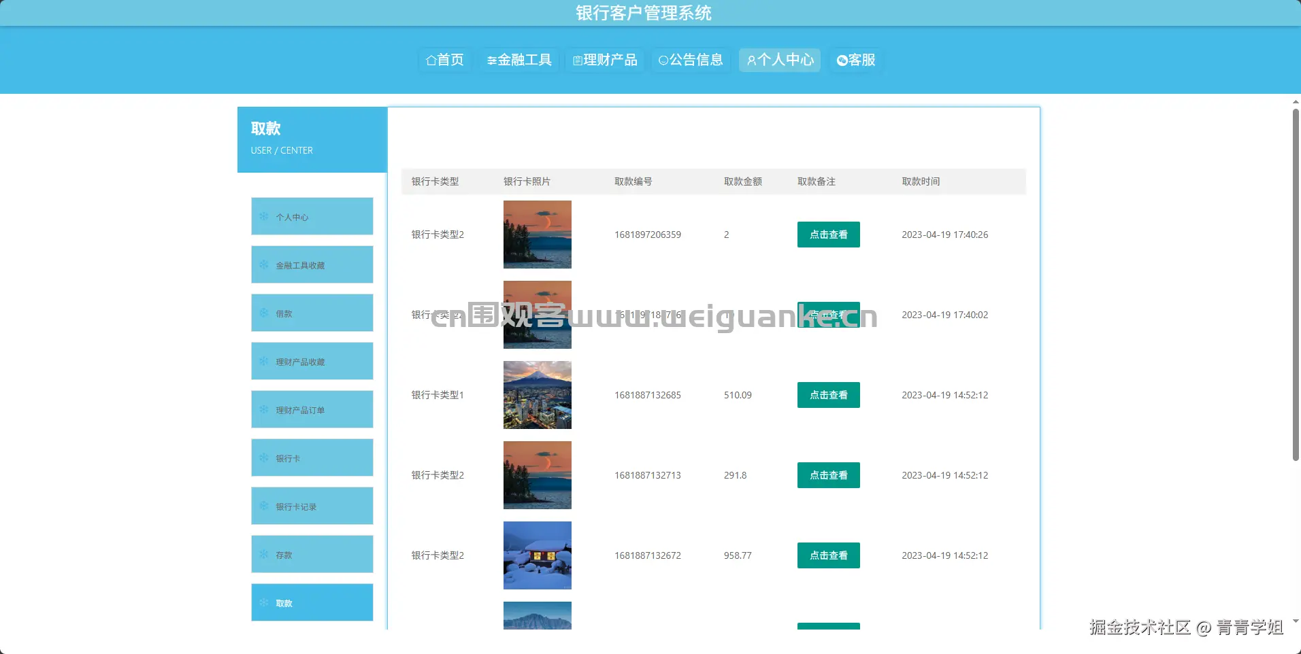Click the 银行卡类型1 cell
Image resolution: width=1301 pixels, height=654 pixels.
point(438,395)
